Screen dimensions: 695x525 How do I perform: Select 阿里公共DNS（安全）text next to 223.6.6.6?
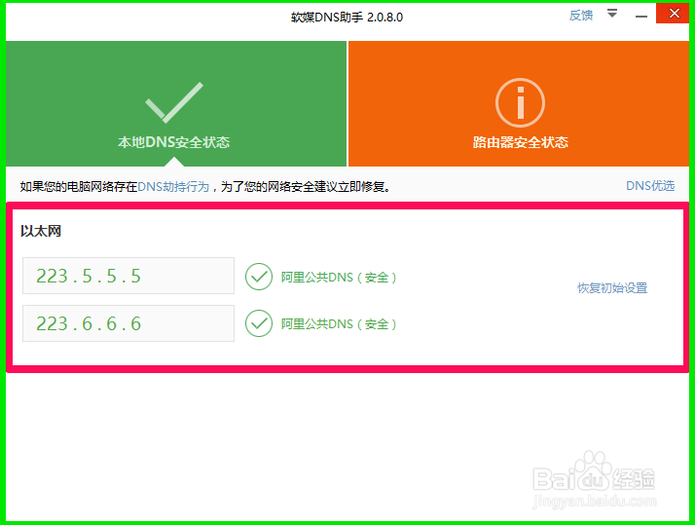(x=339, y=324)
